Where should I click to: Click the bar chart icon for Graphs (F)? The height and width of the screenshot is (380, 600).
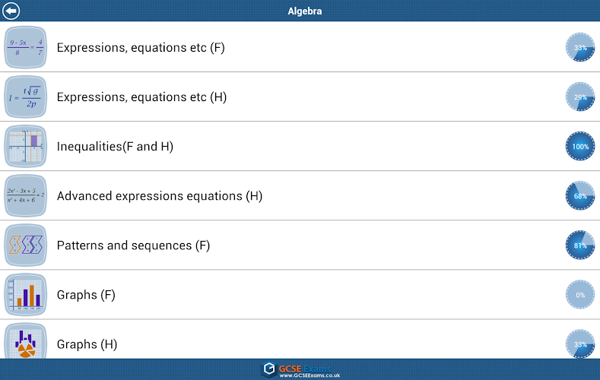point(26,294)
